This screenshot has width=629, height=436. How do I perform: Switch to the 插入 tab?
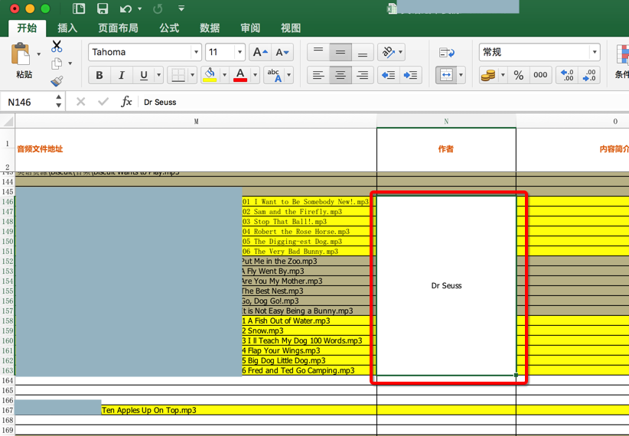tap(67, 28)
